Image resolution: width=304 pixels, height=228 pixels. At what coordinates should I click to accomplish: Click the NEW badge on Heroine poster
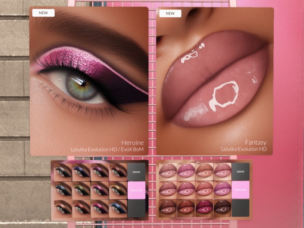click(43, 13)
